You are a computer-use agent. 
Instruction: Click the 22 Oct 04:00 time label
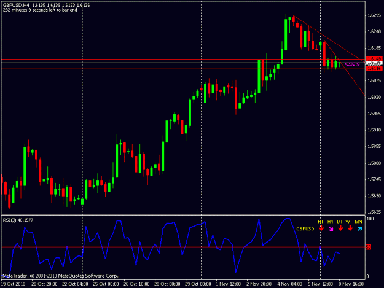click(75, 284)
